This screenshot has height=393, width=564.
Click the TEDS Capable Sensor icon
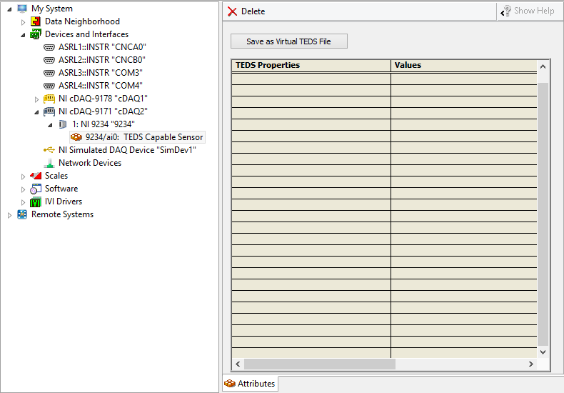click(x=76, y=137)
